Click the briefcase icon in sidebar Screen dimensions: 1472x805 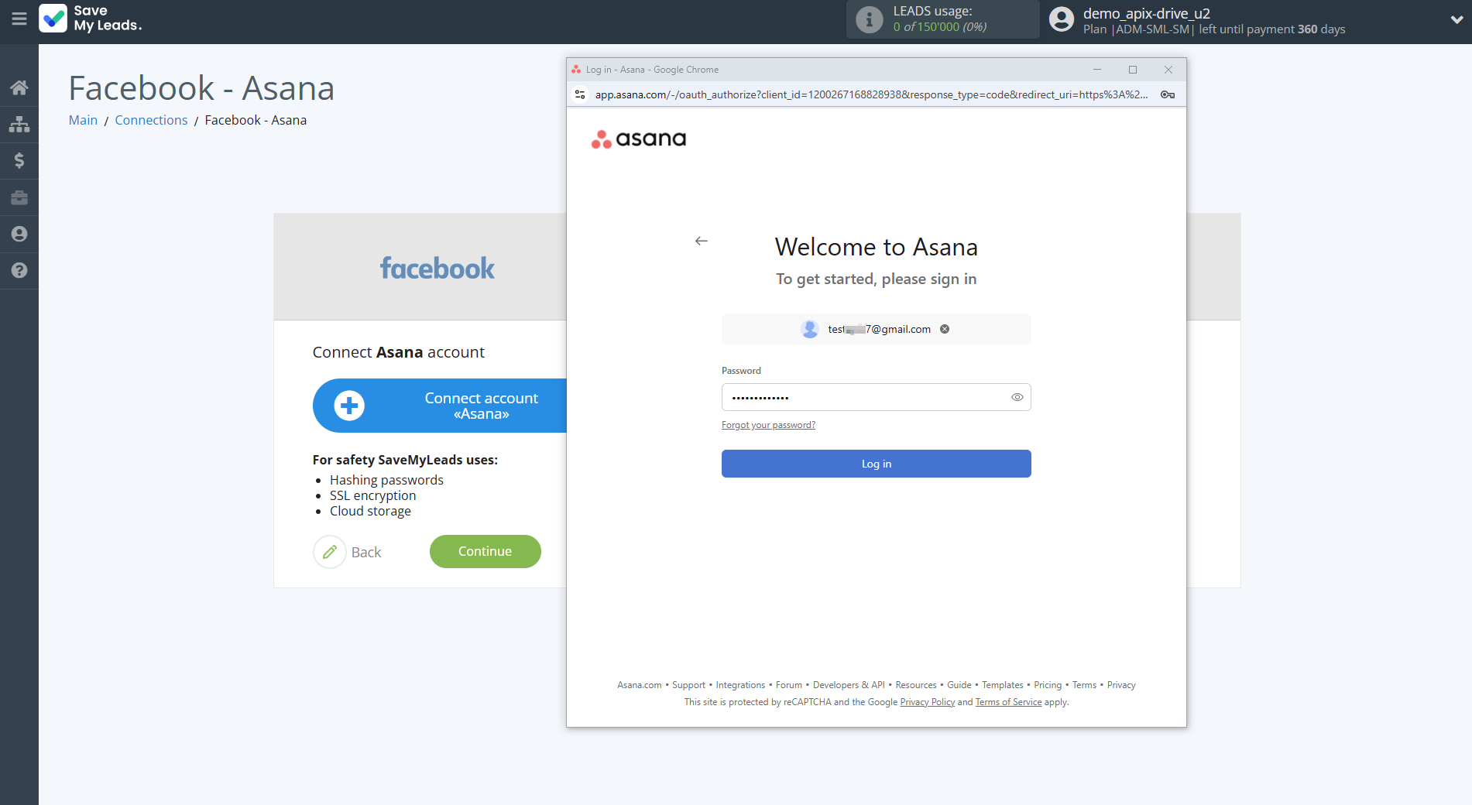pyautogui.click(x=19, y=197)
